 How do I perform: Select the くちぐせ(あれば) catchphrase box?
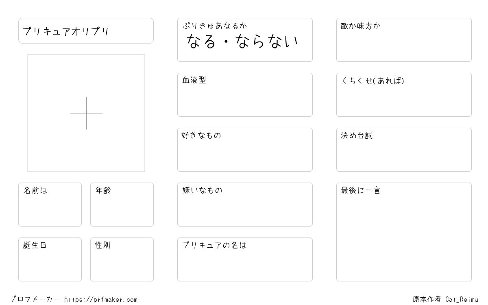click(404, 95)
